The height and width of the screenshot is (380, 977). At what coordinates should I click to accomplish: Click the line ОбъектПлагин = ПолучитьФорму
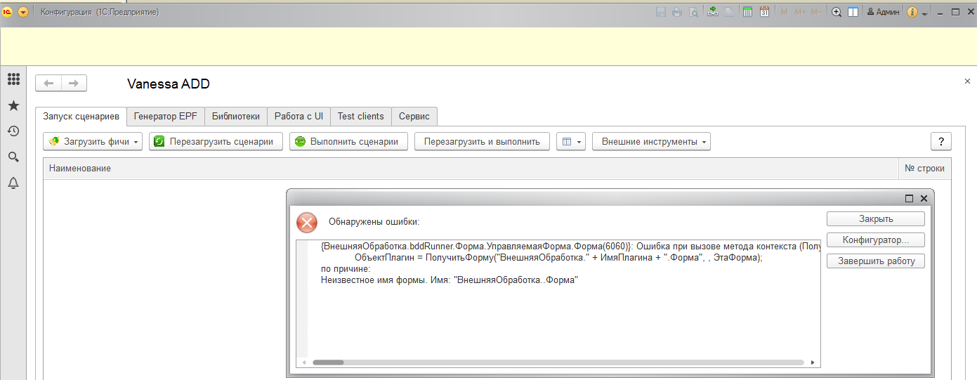coord(558,258)
